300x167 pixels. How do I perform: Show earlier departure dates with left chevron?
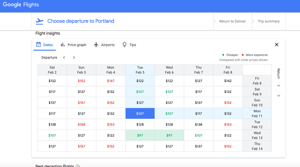pos(64,57)
